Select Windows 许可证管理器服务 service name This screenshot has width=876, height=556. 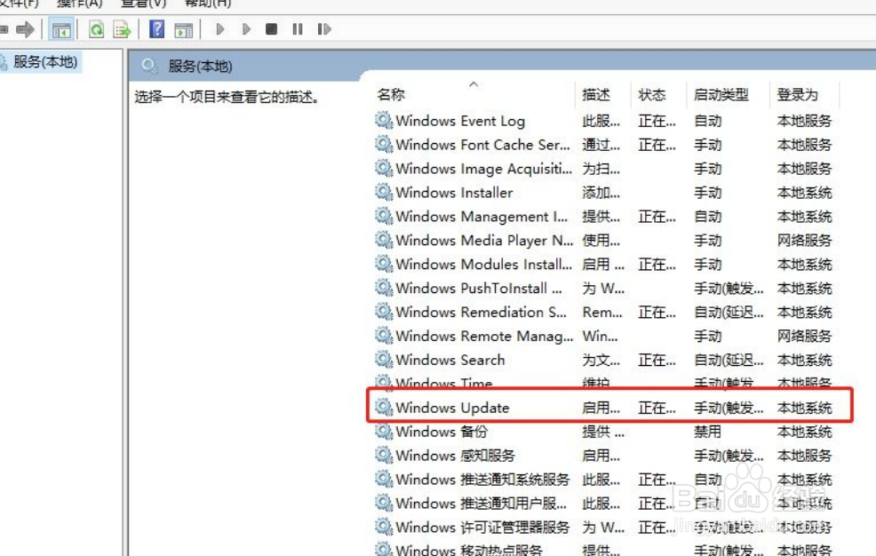point(482,528)
